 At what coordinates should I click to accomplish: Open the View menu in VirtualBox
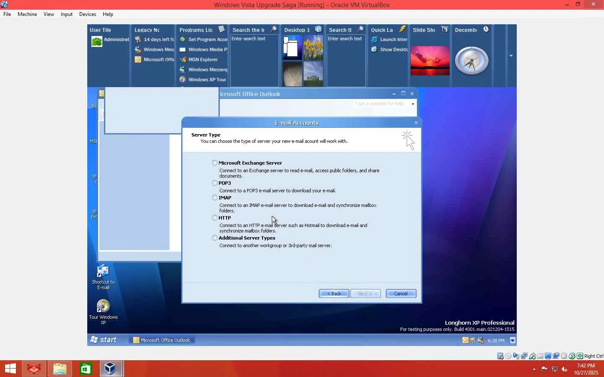pyautogui.click(x=49, y=14)
